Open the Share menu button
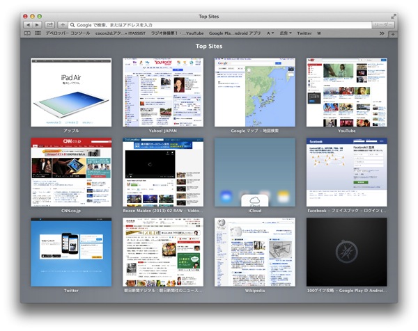Viewport: 418px width, 331px height. (49, 25)
